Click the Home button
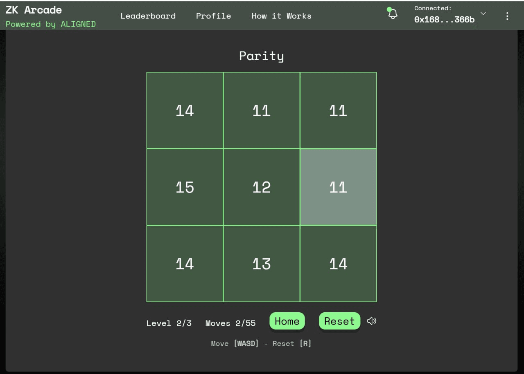This screenshot has width=524, height=374. [287, 321]
